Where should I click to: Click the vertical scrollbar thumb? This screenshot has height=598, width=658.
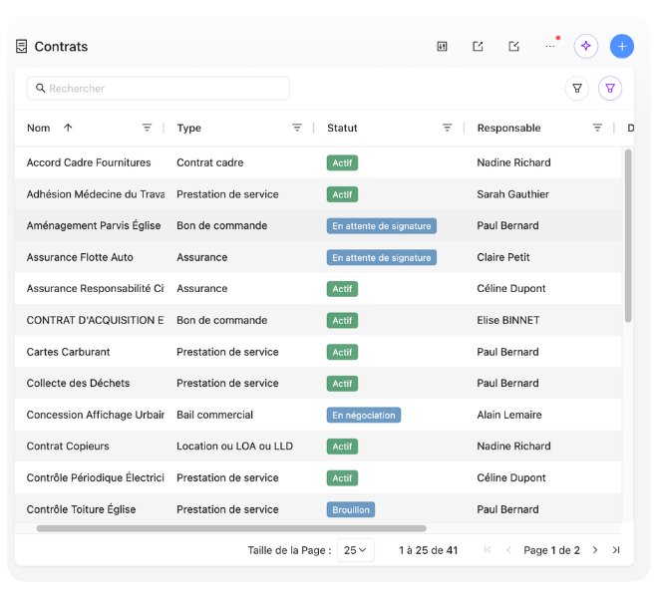click(x=628, y=236)
